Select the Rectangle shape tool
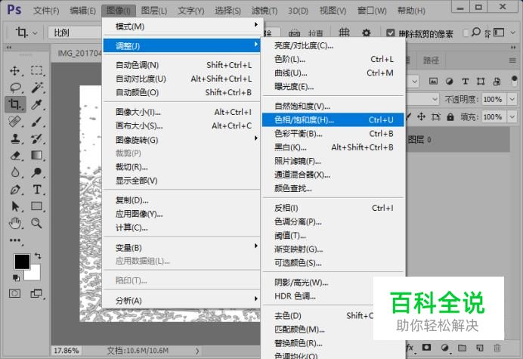Screen dimensions: 523x359 point(37,206)
